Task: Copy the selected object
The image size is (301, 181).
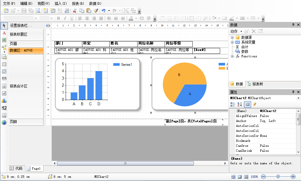Action: (82, 11)
